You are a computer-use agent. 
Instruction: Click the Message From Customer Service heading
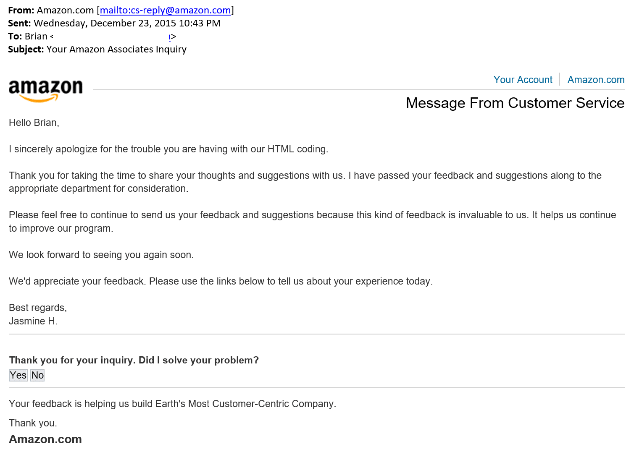point(515,103)
